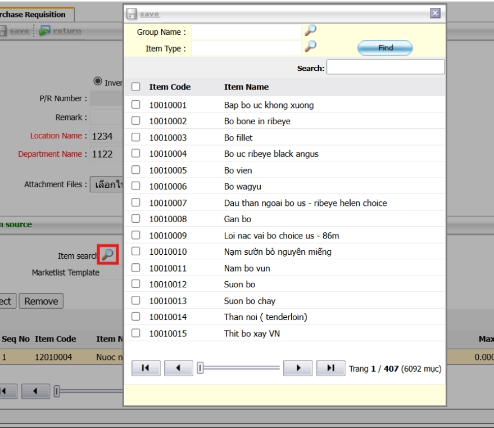Click the Remove button
This screenshot has width=494, height=428.
pyautogui.click(x=41, y=301)
